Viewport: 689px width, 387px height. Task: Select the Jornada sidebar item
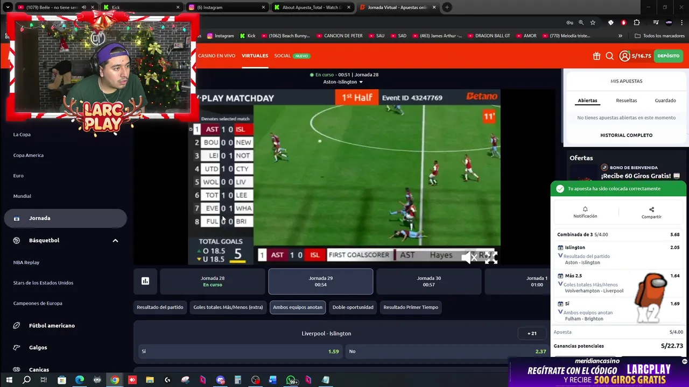65,218
